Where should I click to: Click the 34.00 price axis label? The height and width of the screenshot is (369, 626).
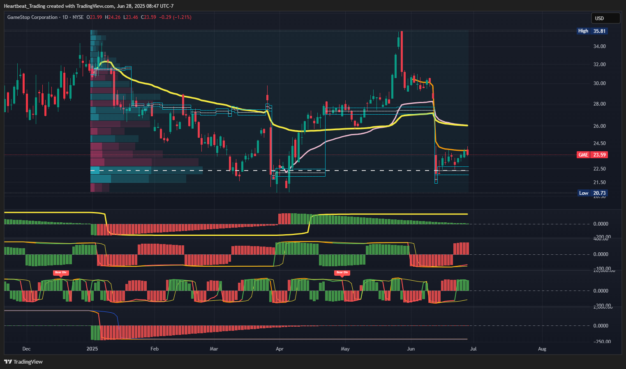600,46
